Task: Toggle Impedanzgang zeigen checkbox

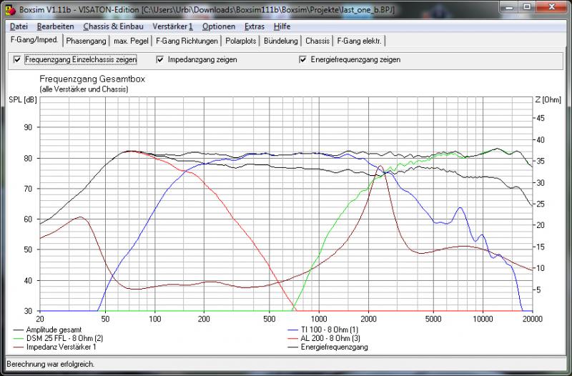Action: tap(159, 59)
